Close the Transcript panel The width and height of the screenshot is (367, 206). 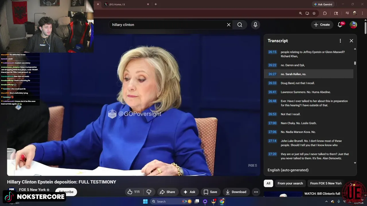point(351,41)
